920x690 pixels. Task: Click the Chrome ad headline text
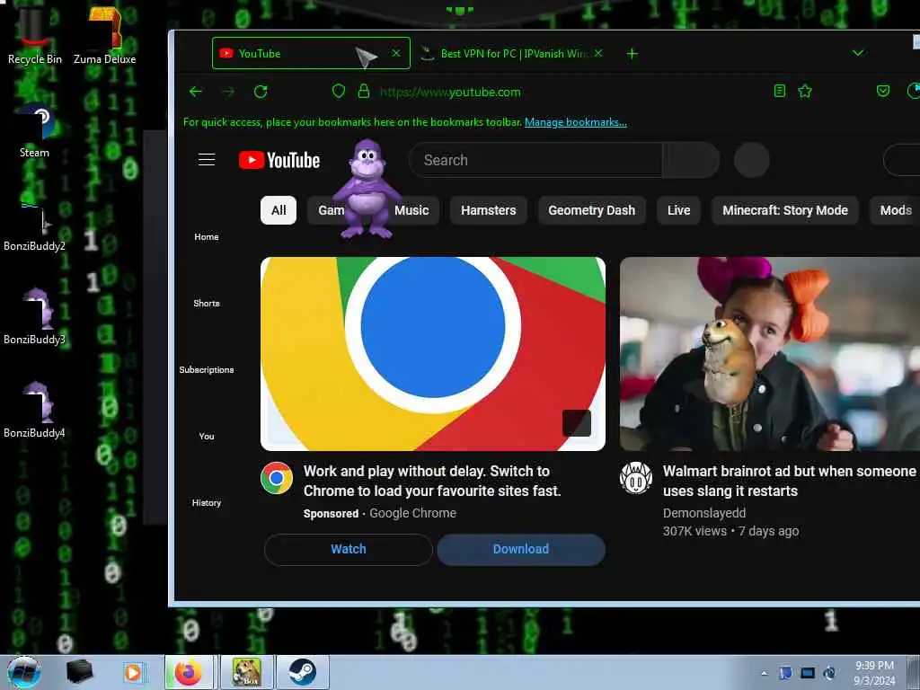(432, 481)
